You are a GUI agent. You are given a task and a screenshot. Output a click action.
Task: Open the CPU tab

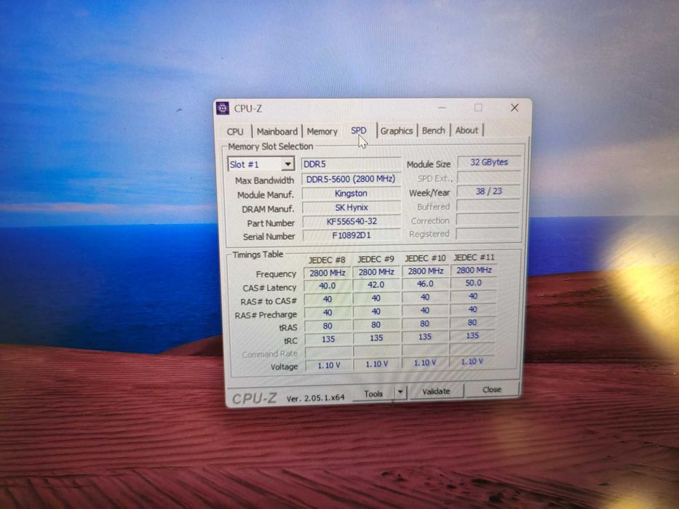pyautogui.click(x=235, y=132)
